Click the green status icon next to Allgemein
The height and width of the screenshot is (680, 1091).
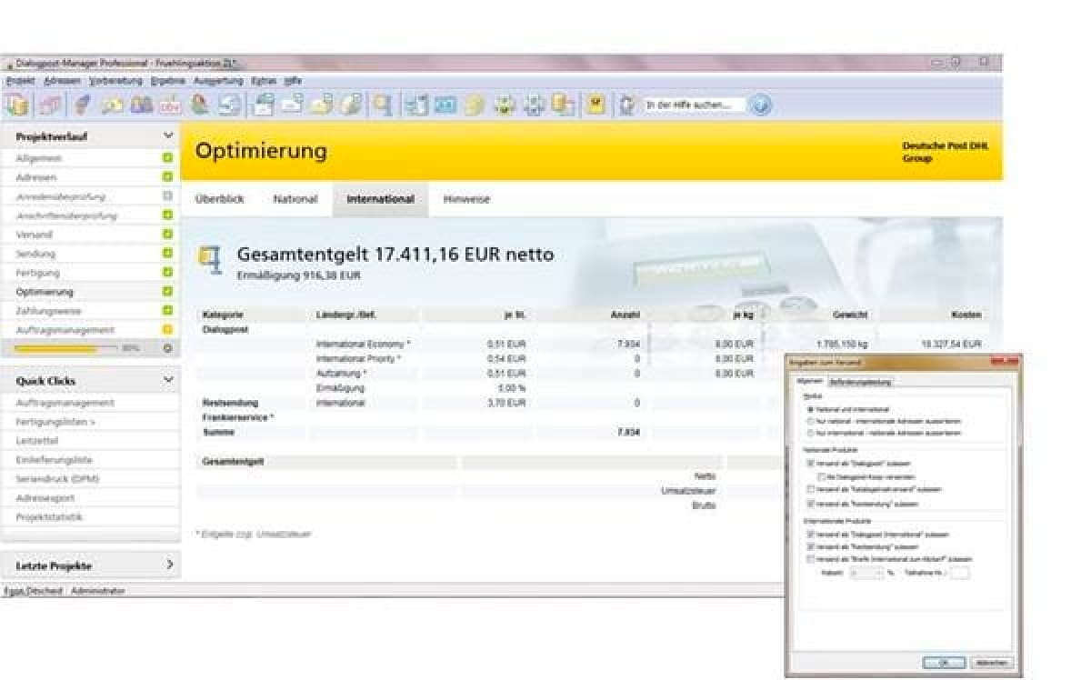(167, 158)
